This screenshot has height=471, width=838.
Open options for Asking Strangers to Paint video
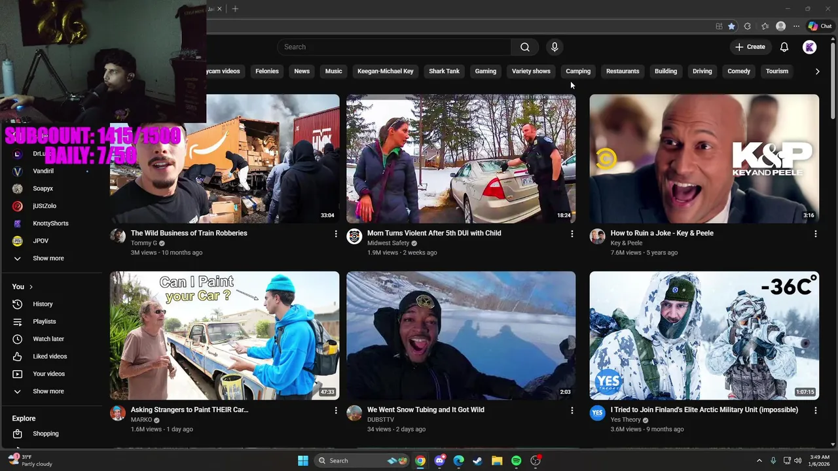pos(336,410)
